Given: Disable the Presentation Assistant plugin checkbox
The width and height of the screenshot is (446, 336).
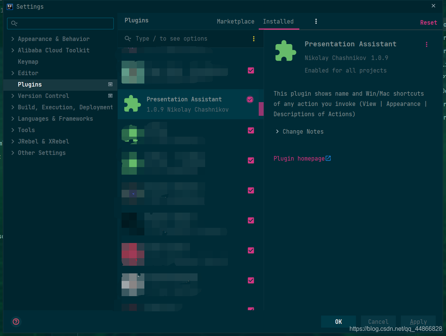Looking at the screenshot, I should coord(250,99).
